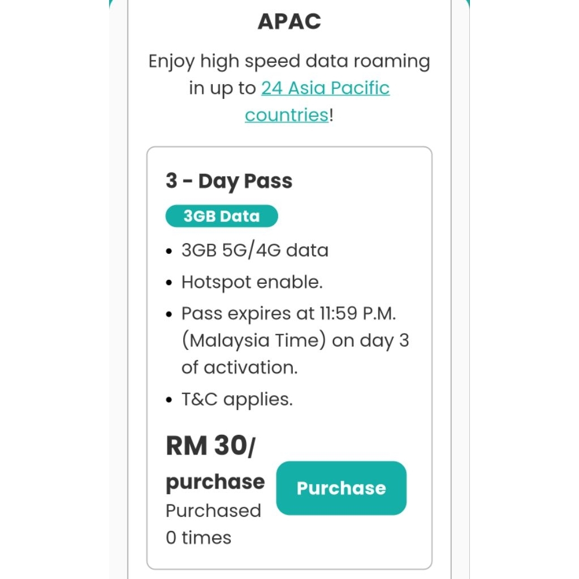Tap the 3GB Data badge

[222, 217]
